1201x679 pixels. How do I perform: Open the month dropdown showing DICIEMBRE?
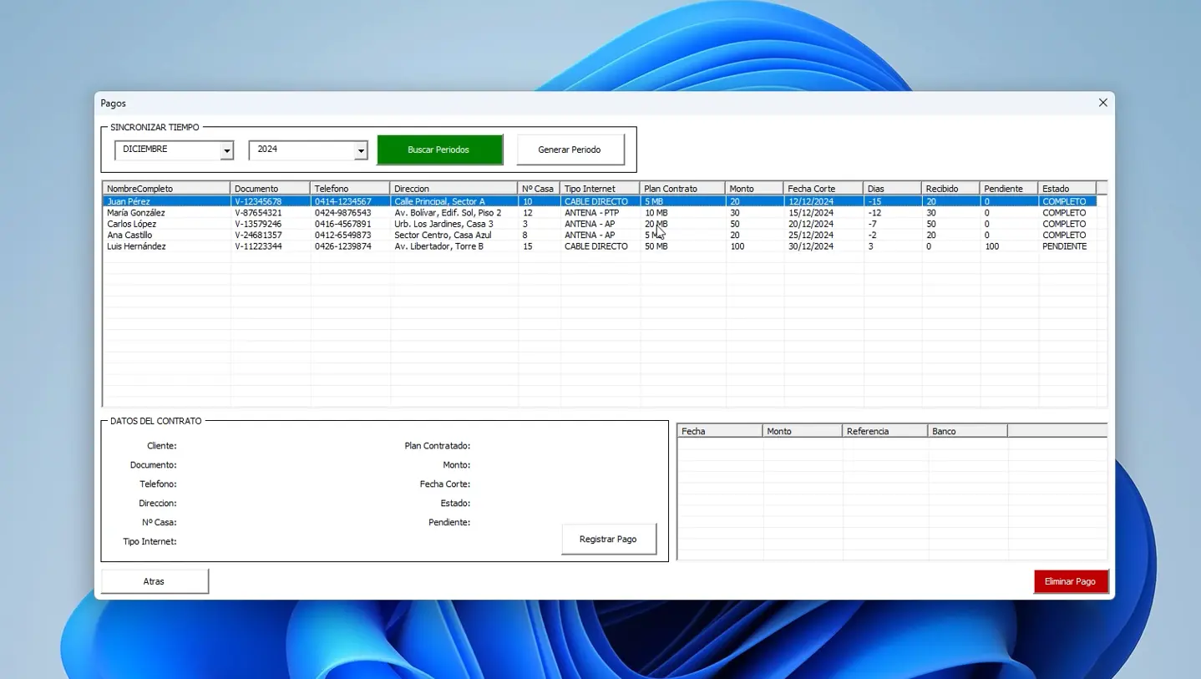(226, 151)
